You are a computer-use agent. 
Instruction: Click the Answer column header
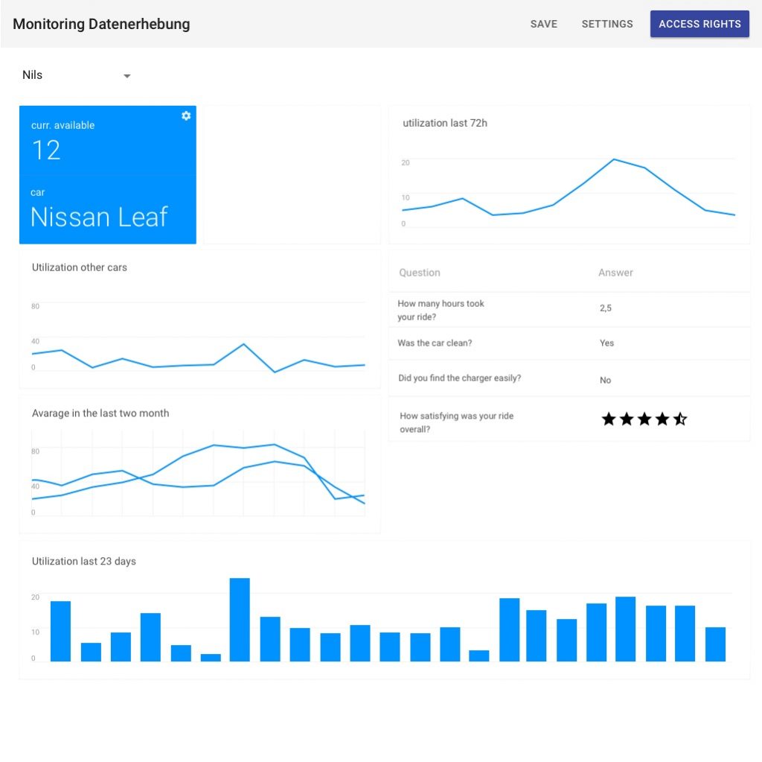point(615,273)
